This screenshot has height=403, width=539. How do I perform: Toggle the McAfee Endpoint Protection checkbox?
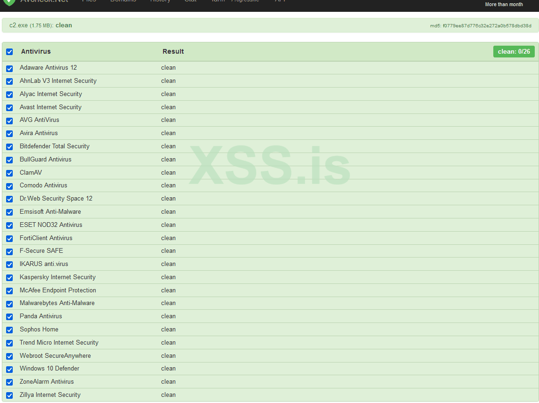[9, 291]
